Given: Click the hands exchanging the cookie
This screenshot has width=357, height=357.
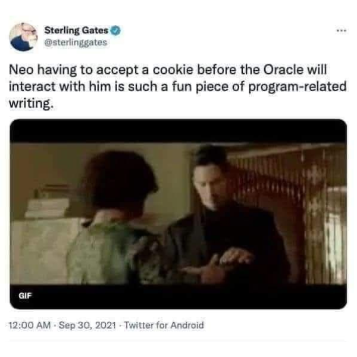Looking at the screenshot, I should pos(217,265).
